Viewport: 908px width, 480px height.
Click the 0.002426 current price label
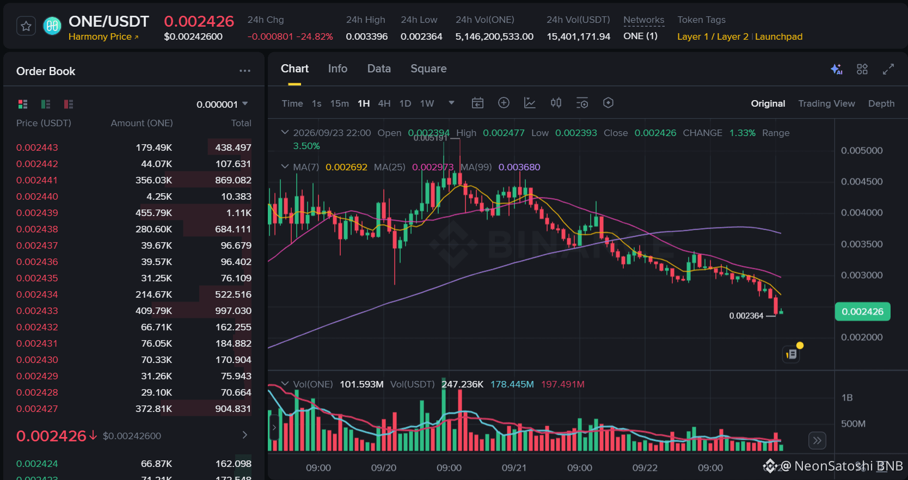pos(862,311)
